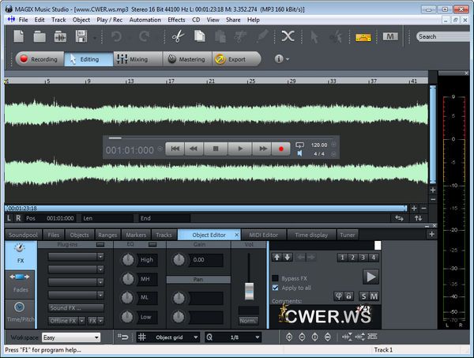Click the scissors cut icon
The width and height of the screenshot is (474, 358).
point(178,36)
